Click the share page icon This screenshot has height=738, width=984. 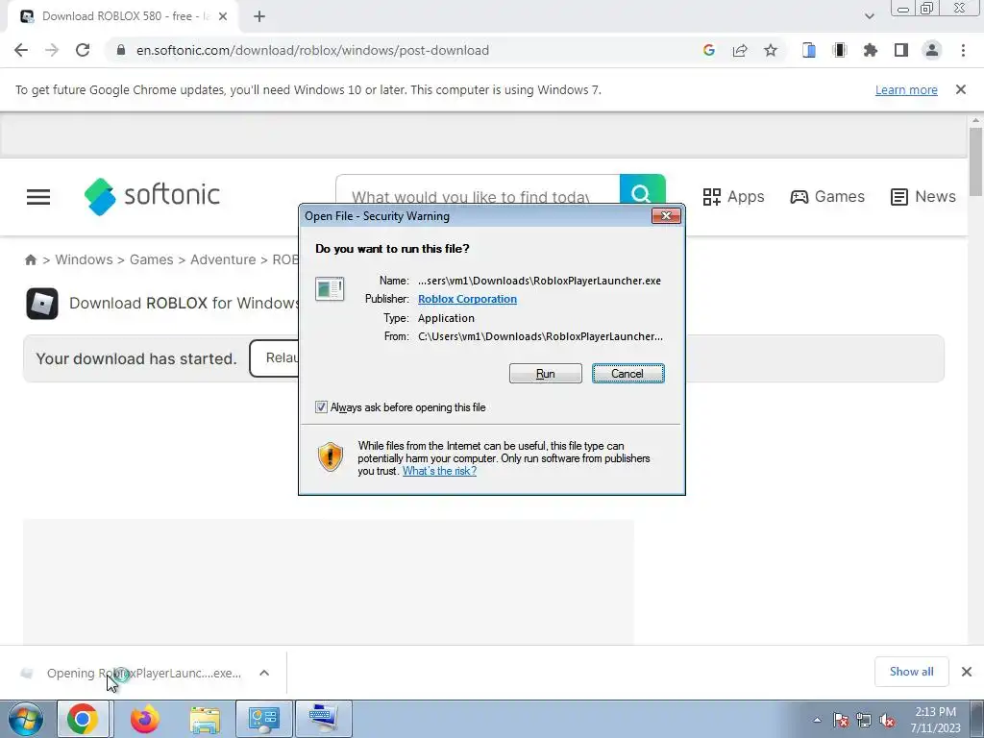(740, 50)
